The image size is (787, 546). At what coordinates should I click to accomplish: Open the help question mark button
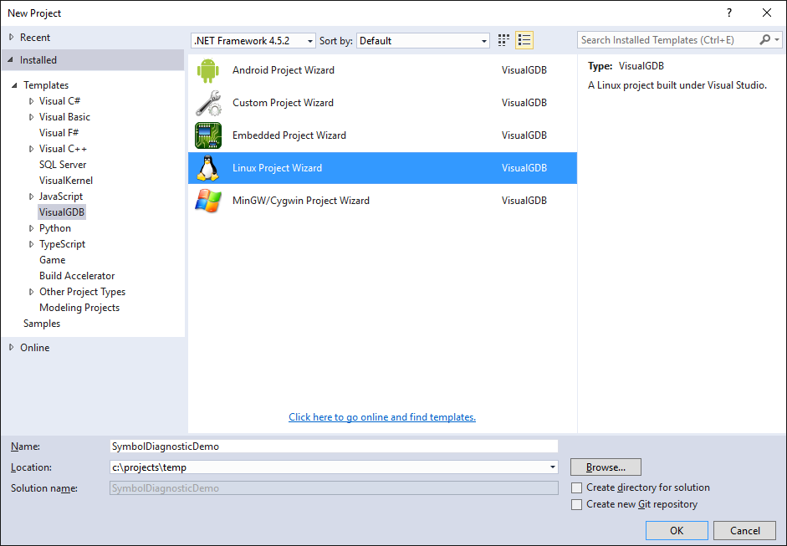pos(729,13)
